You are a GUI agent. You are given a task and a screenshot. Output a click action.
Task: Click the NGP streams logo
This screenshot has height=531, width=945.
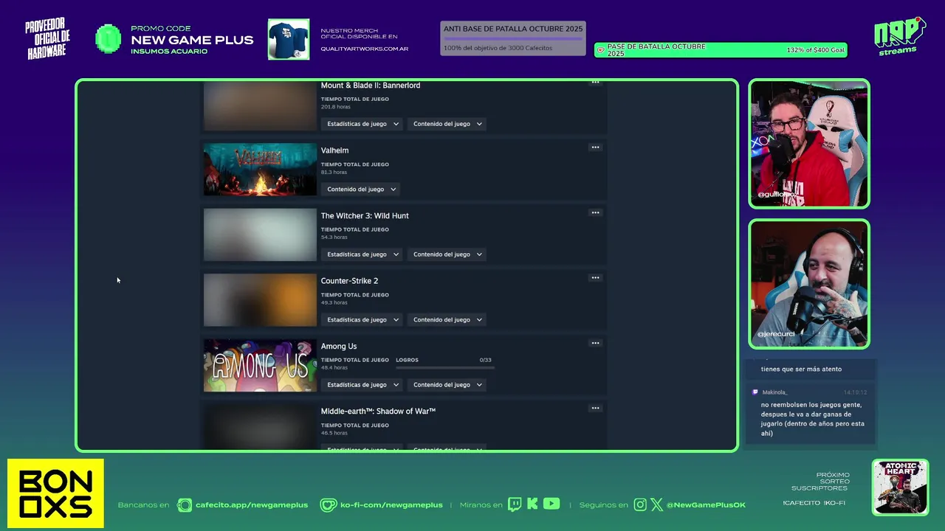(x=899, y=36)
